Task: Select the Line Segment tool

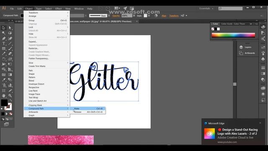Action: pos(10,44)
